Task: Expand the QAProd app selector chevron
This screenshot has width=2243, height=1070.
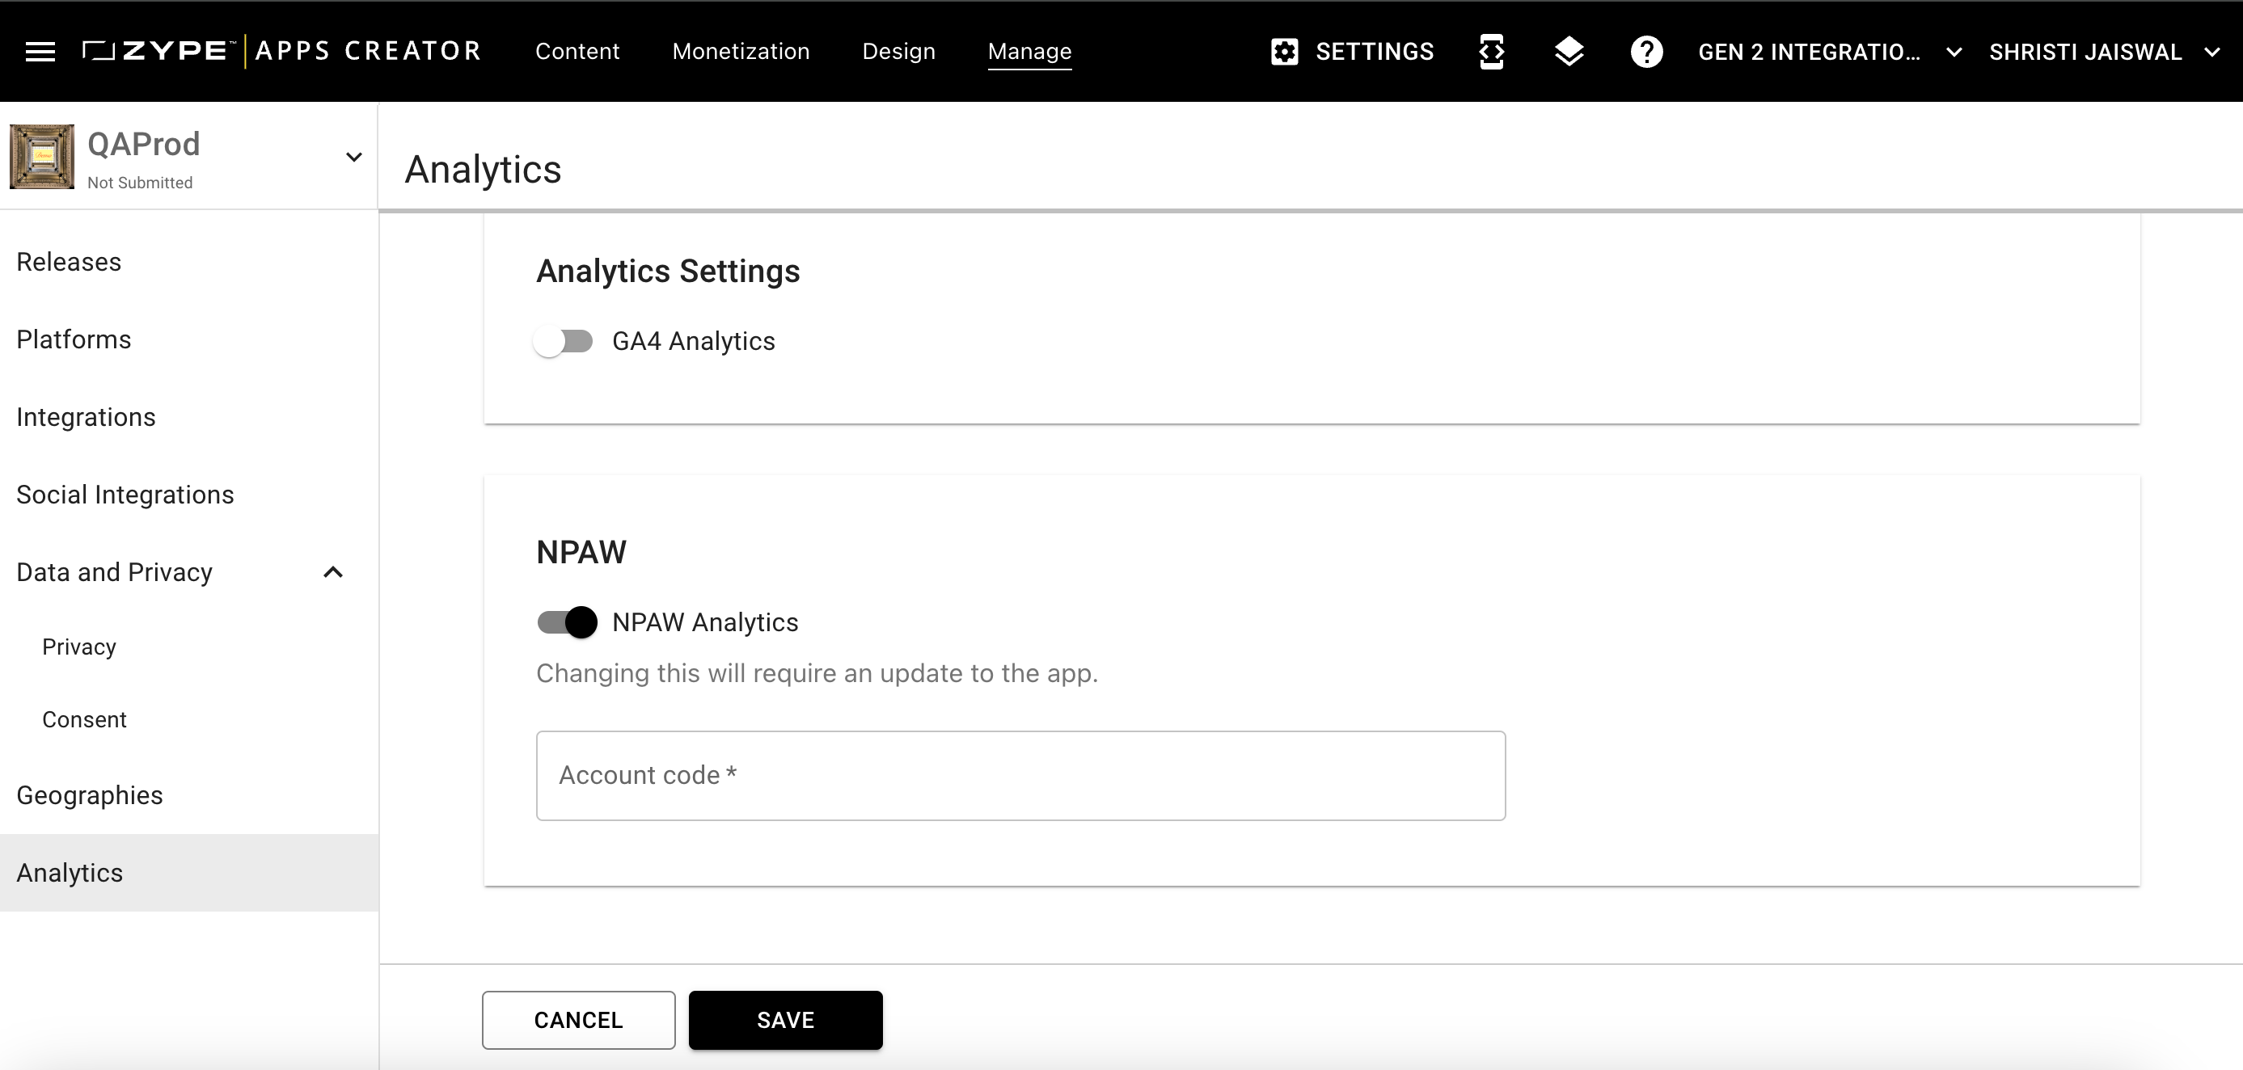Action: coord(353,158)
